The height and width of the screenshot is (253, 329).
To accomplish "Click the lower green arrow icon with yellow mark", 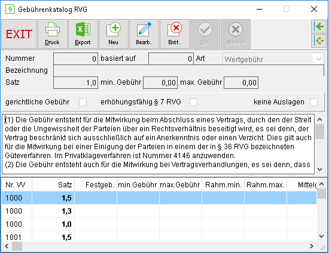I will point(319,41).
